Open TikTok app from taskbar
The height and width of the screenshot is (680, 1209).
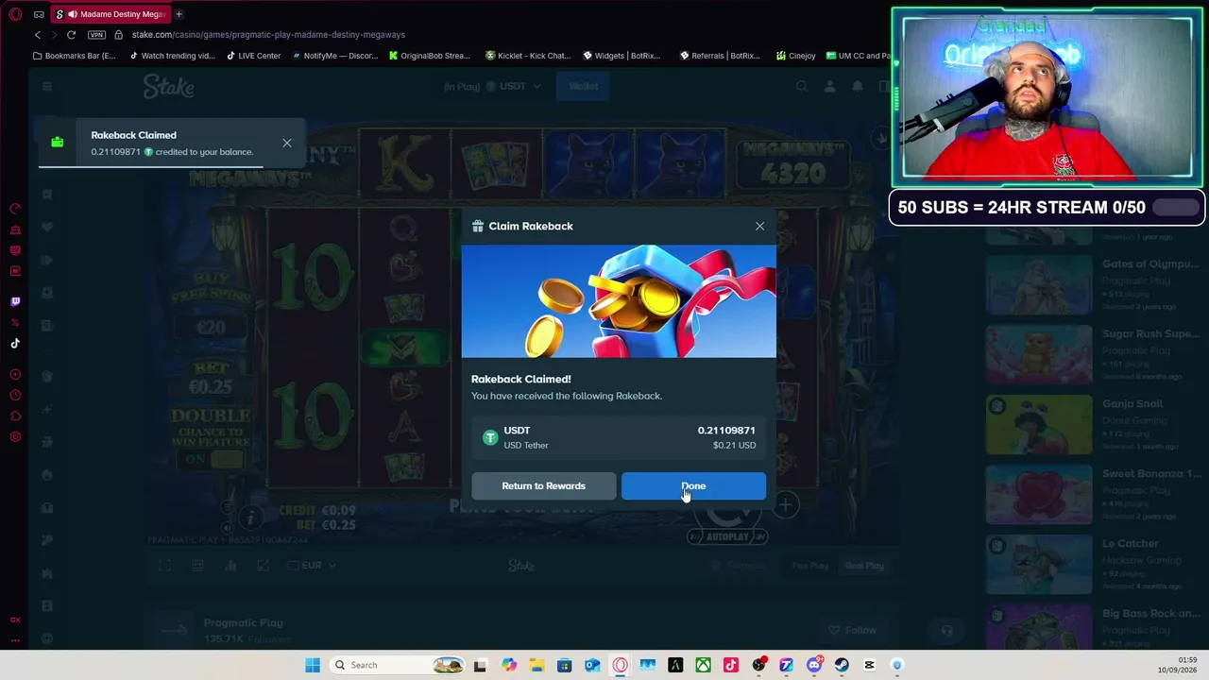(x=730, y=665)
